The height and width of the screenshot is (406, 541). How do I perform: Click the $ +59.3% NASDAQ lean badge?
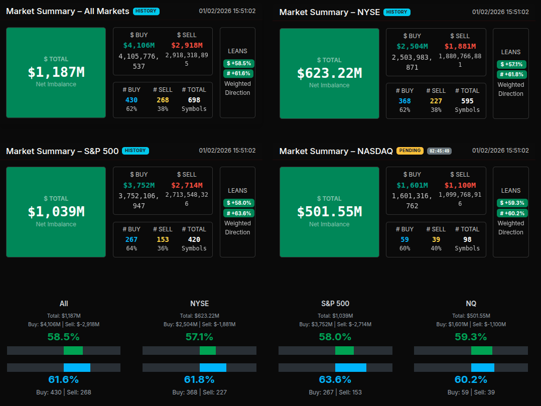click(512, 203)
